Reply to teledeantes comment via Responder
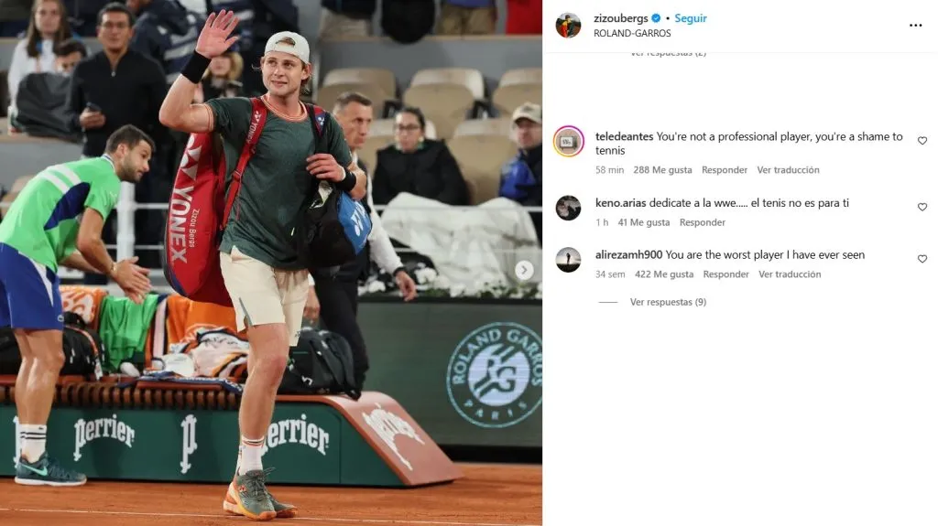938x526 pixels. (725, 170)
